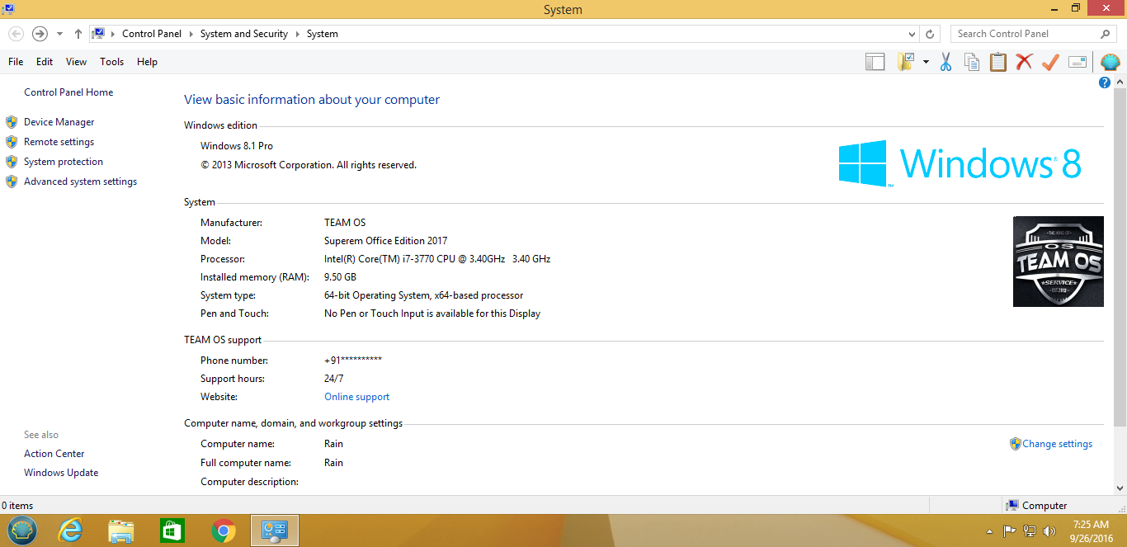The height and width of the screenshot is (547, 1127).
Task: Toggle the navigation pane layout icon
Action: point(875,62)
